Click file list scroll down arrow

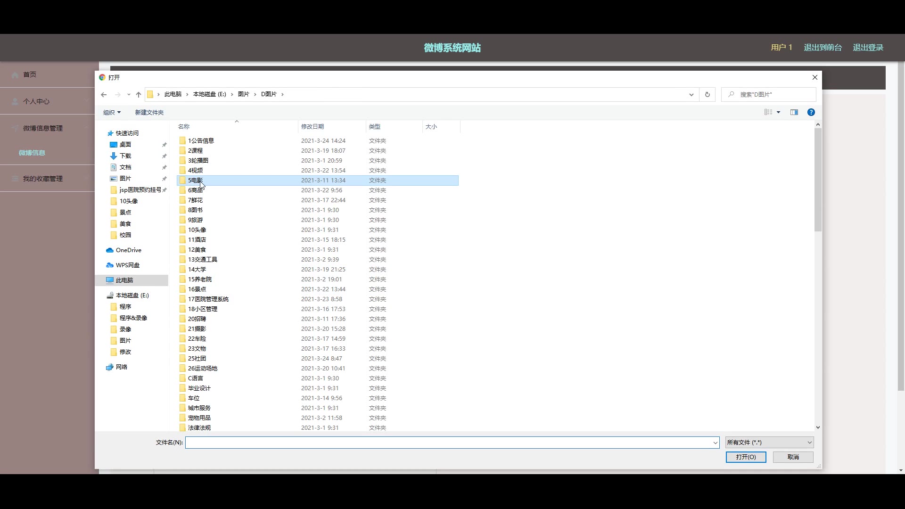tap(818, 427)
